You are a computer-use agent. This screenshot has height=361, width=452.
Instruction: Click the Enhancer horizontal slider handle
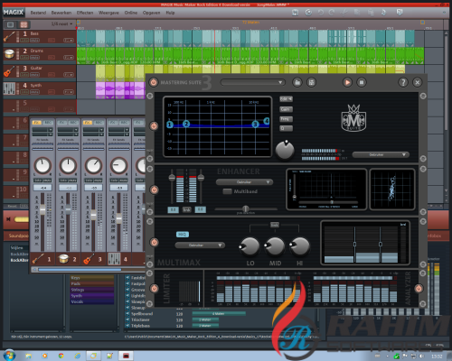tap(246, 208)
